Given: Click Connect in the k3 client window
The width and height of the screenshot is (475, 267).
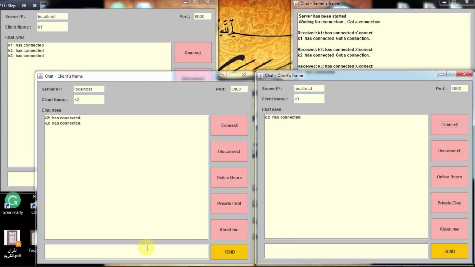Looking at the screenshot, I should click(449, 125).
